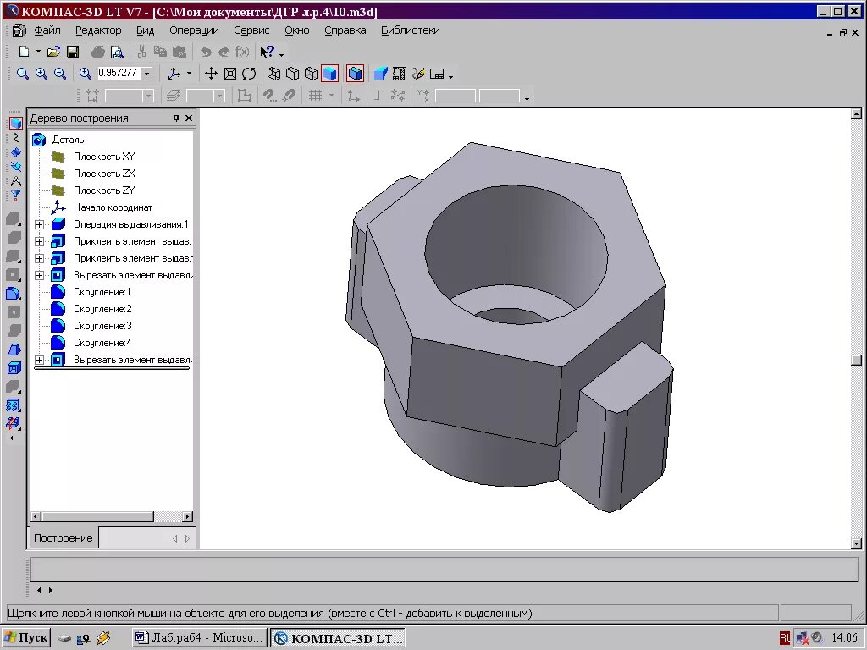The height and width of the screenshot is (650, 867).
Task: Pin the Дерево построения panel
Action: click(176, 118)
